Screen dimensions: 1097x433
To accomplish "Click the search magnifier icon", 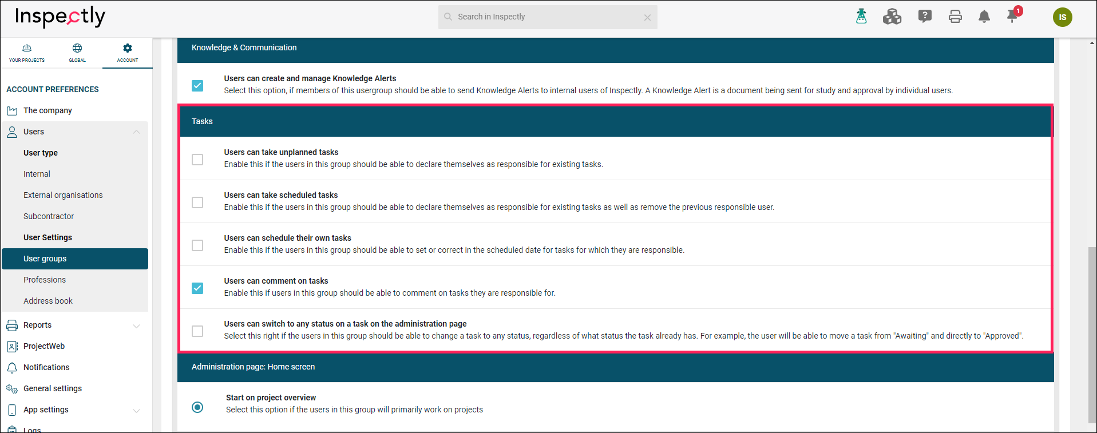I will click(x=448, y=17).
